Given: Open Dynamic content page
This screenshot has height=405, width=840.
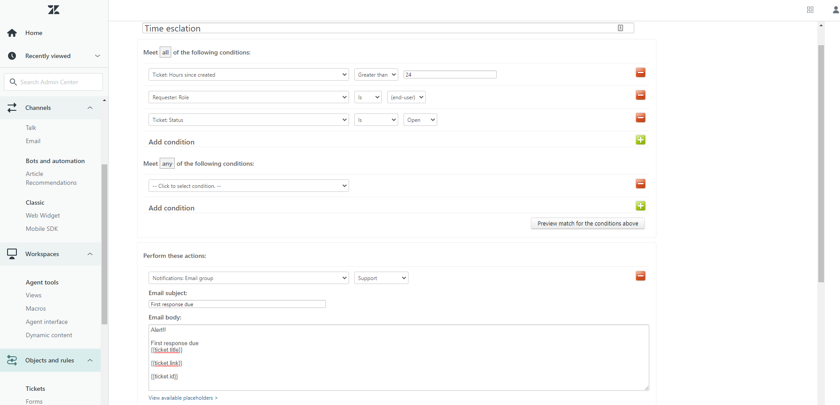Looking at the screenshot, I should click(49, 335).
